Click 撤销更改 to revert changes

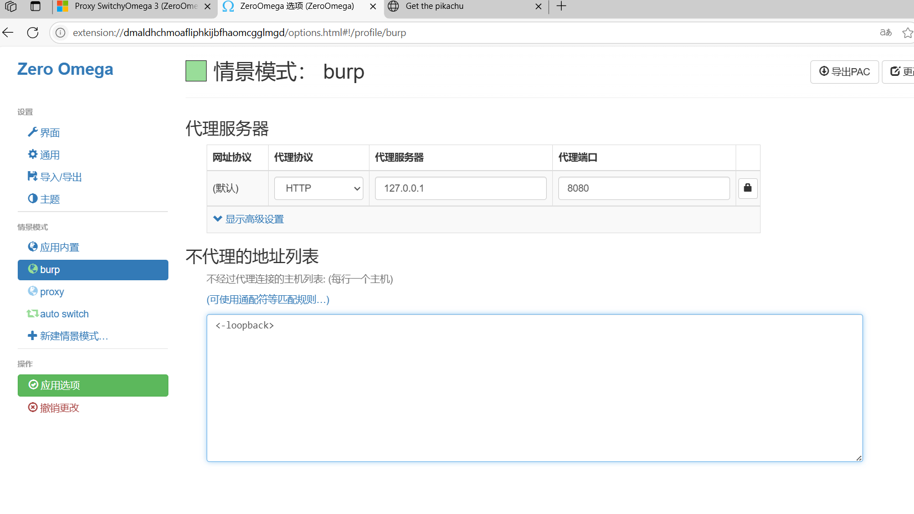(54, 408)
